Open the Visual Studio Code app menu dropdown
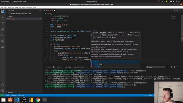Screen dimensions: 183x103 point(20,1)
